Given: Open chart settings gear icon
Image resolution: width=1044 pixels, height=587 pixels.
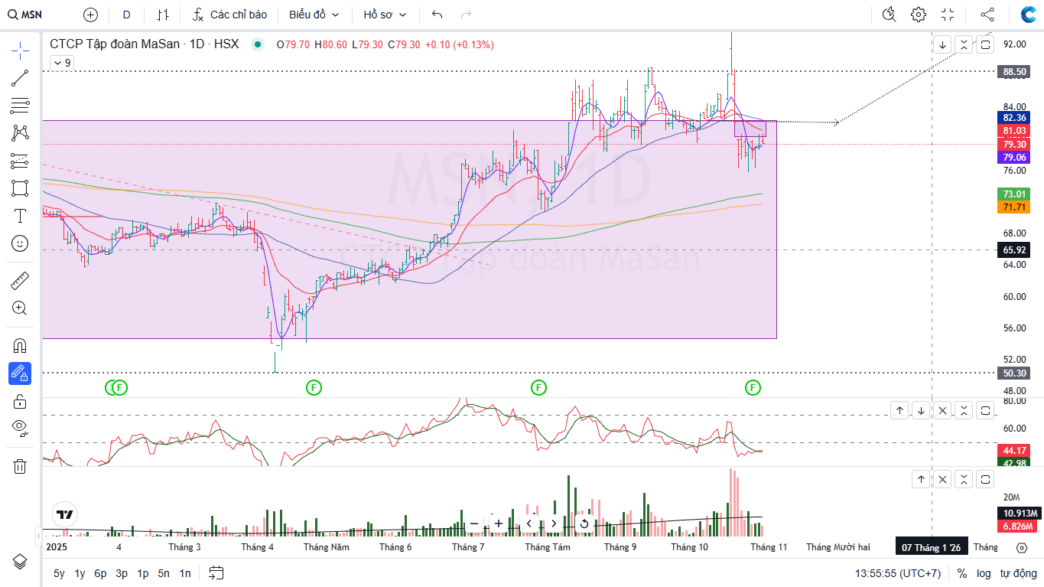Looking at the screenshot, I should 918,15.
